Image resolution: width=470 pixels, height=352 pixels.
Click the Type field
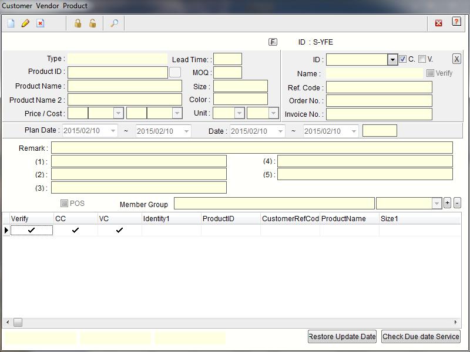point(117,58)
